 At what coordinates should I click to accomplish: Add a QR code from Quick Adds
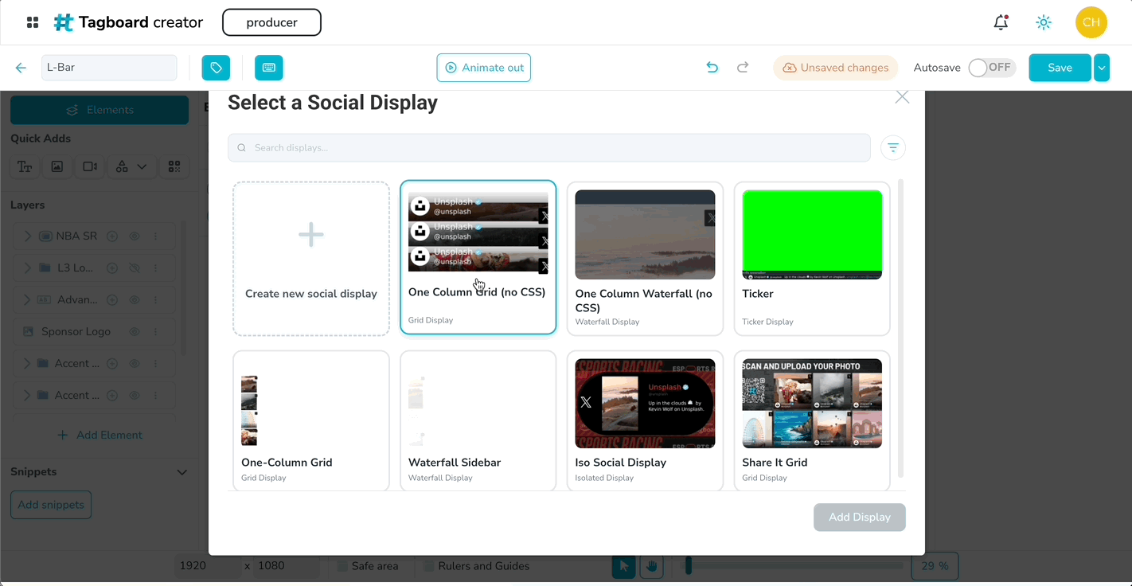click(174, 166)
